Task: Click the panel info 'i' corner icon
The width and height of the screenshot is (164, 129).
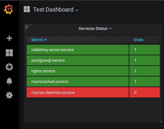Action: click(x=27, y=26)
